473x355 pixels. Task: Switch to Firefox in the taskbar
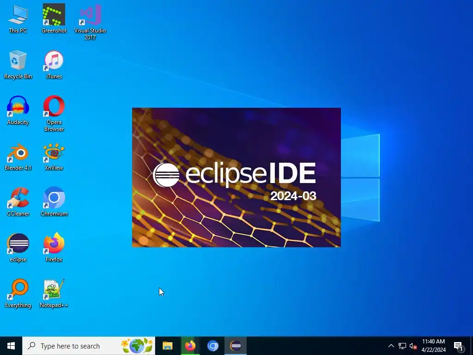coord(190,346)
